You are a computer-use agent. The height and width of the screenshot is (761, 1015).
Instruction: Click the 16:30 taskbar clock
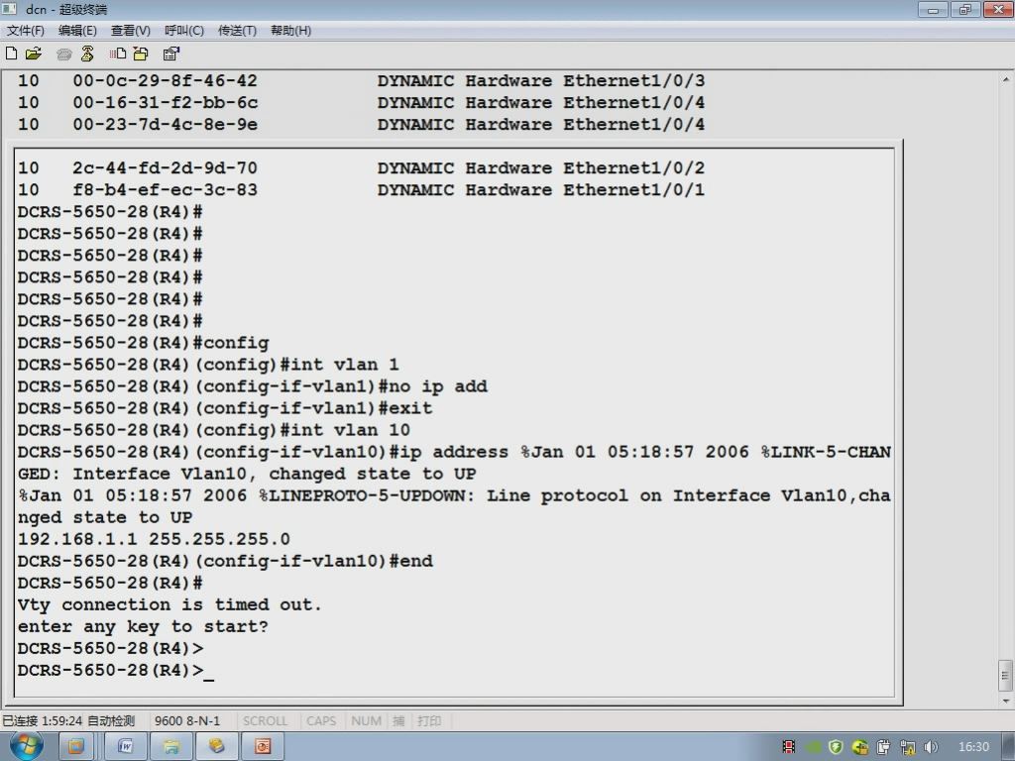click(x=973, y=747)
